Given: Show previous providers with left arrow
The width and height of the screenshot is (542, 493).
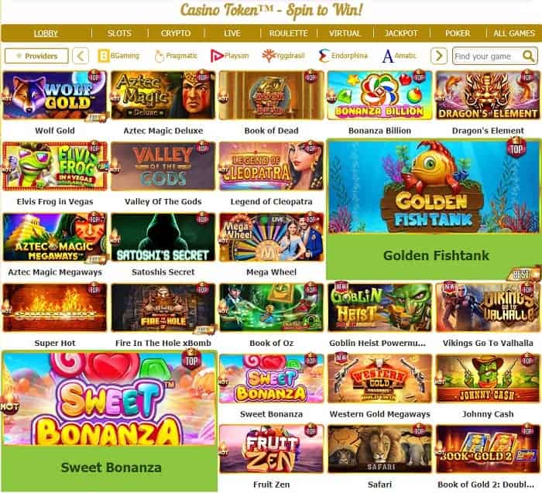Looking at the screenshot, I should pos(81,56).
